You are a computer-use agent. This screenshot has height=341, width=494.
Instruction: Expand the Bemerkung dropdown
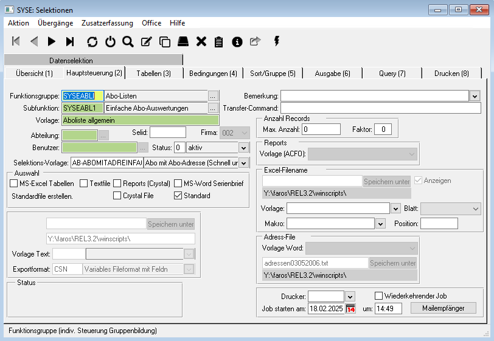(475, 96)
